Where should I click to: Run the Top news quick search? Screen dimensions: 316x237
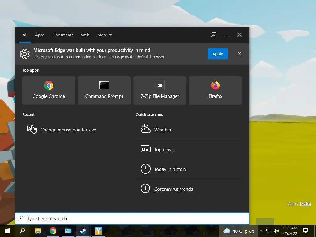(x=189, y=150)
